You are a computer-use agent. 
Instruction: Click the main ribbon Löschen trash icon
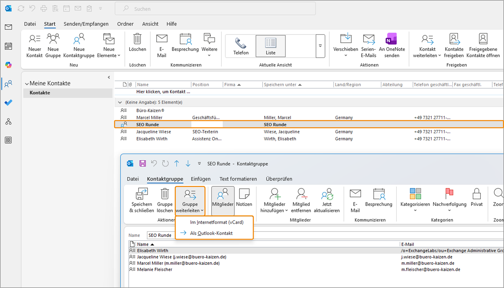coord(137,43)
